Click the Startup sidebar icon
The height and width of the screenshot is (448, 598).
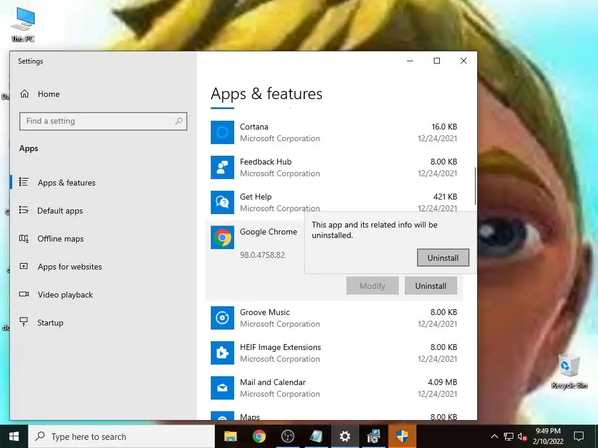(23, 322)
